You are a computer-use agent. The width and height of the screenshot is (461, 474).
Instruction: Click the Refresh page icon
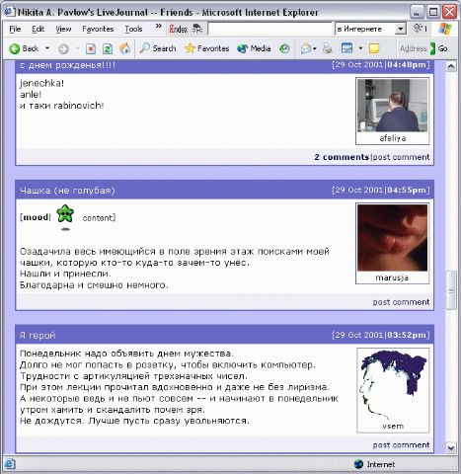pos(108,48)
